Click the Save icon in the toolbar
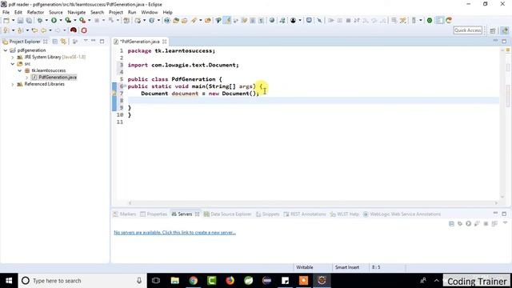 point(20,21)
